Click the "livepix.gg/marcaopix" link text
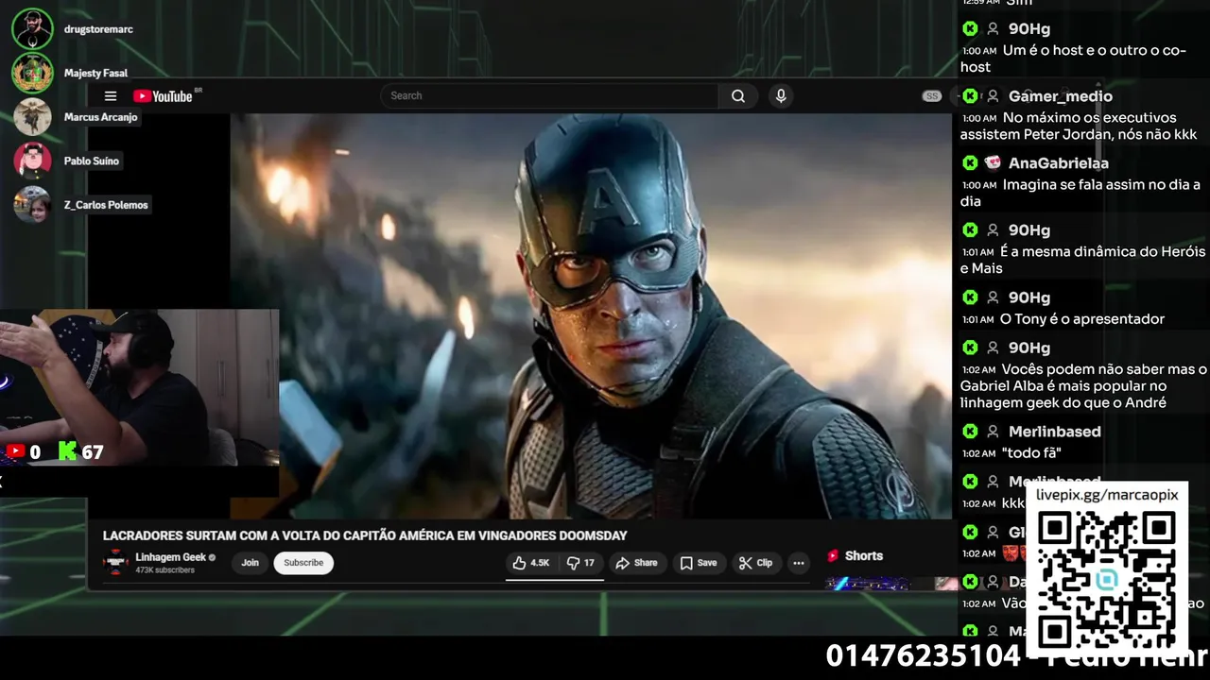This screenshot has width=1210, height=680. (1107, 495)
